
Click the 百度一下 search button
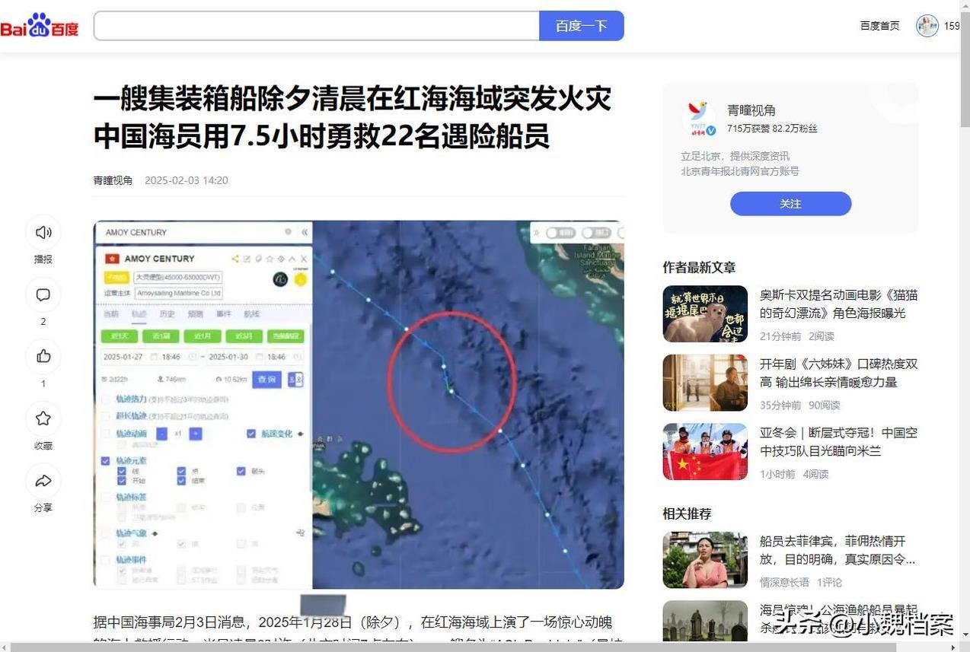pos(582,26)
